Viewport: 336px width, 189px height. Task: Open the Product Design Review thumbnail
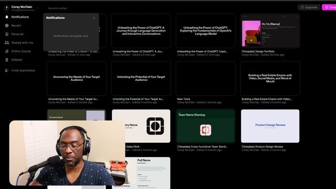tap(270, 126)
